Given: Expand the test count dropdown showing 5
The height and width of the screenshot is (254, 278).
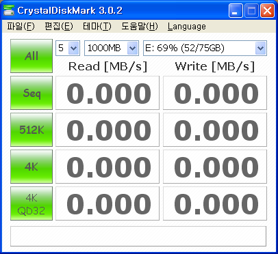Looking at the screenshot, I should tap(74, 48).
